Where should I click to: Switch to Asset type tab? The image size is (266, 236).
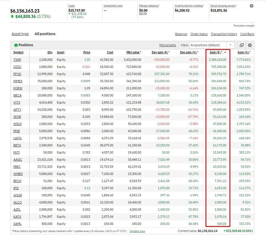coord(20,34)
